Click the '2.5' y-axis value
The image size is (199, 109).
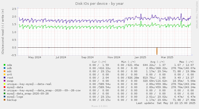coord(14,9)
